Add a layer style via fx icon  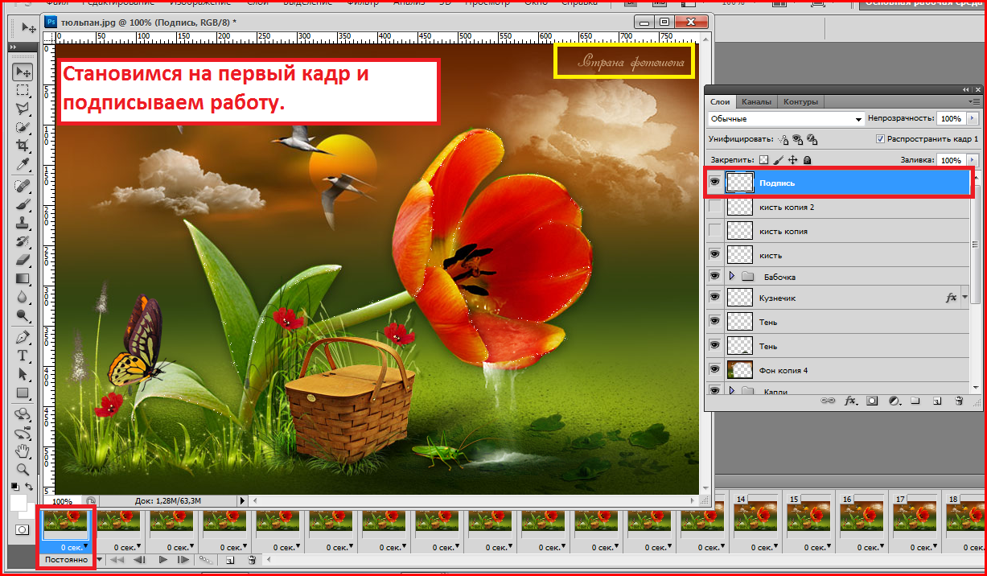pos(849,400)
